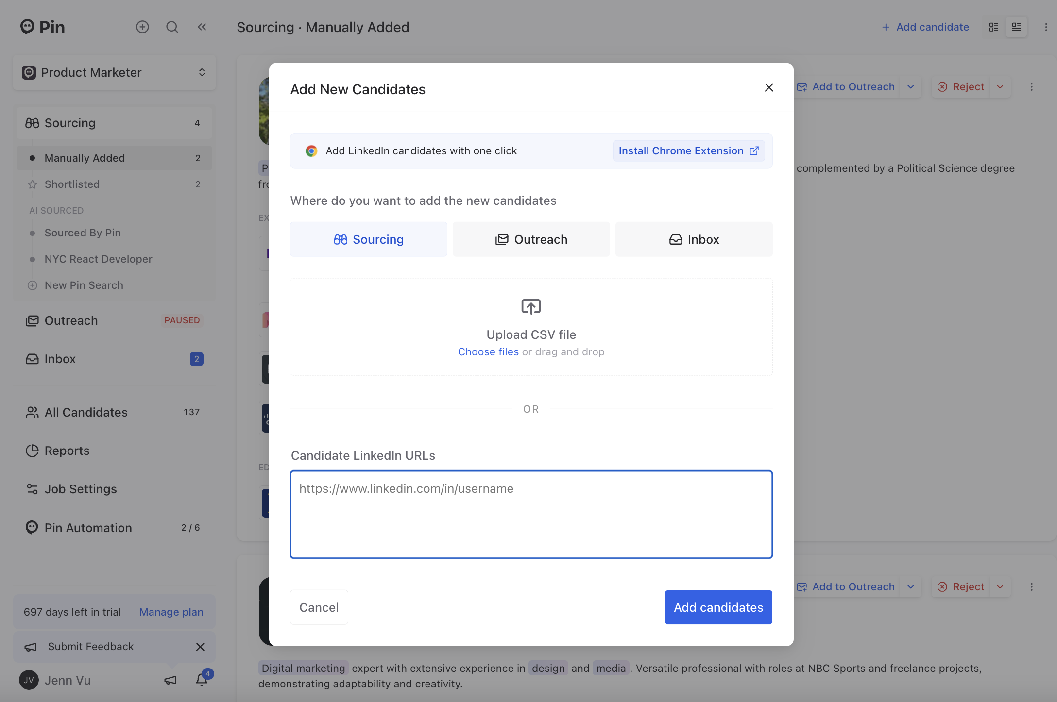Click the plus circle icon beside Pin logo

pos(142,27)
